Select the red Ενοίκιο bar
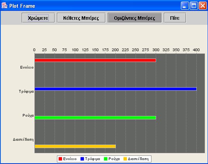Viewport: 208px width, 164px height. tap(95, 60)
